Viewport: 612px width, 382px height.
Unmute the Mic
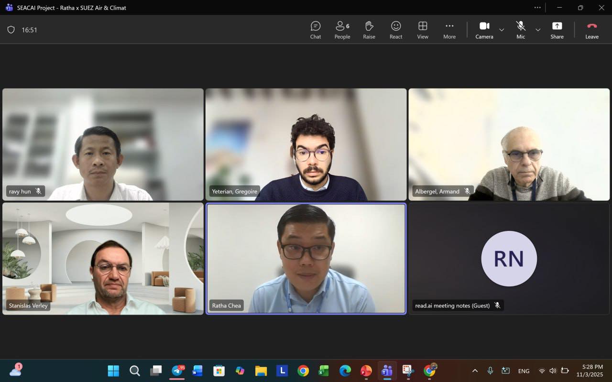click(520, 30)
